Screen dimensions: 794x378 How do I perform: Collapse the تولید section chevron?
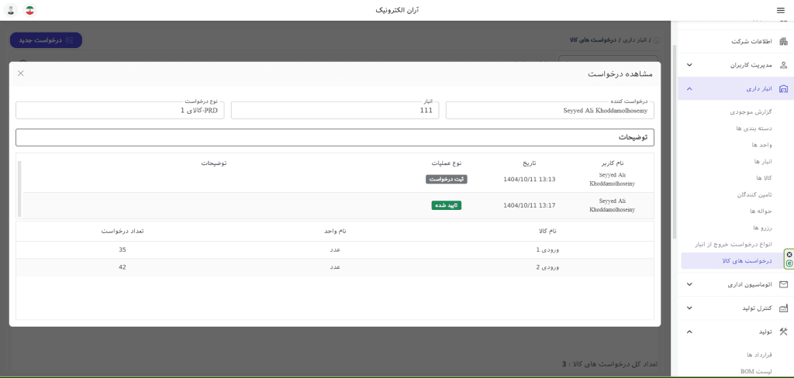click(x=689, y=332)
